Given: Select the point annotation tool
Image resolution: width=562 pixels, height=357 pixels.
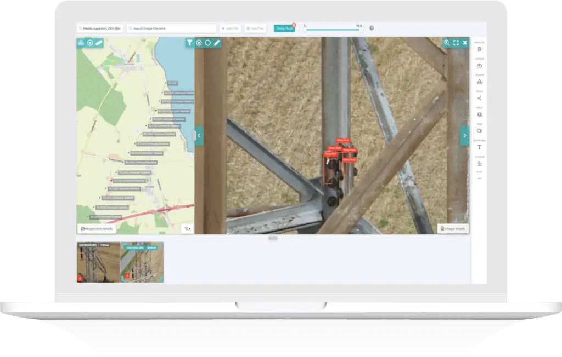Looking at the screenshot, I should pos(199,43).
